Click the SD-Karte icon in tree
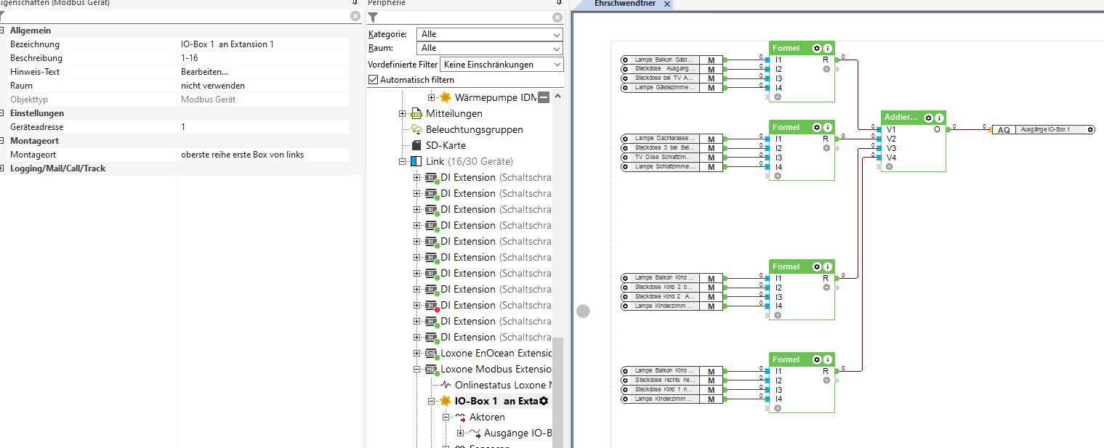 tap(416, 145)
